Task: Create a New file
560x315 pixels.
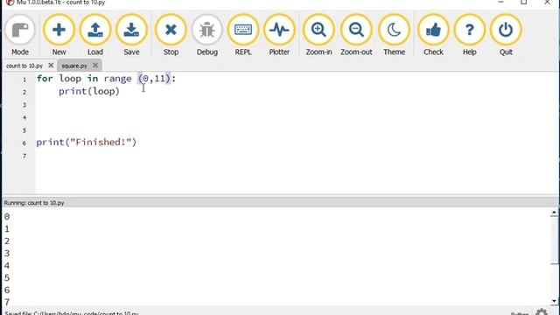Action: tap(59, 35)
